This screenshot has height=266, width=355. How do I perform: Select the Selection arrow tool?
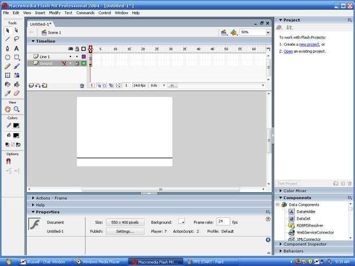(x=7, y=30)
